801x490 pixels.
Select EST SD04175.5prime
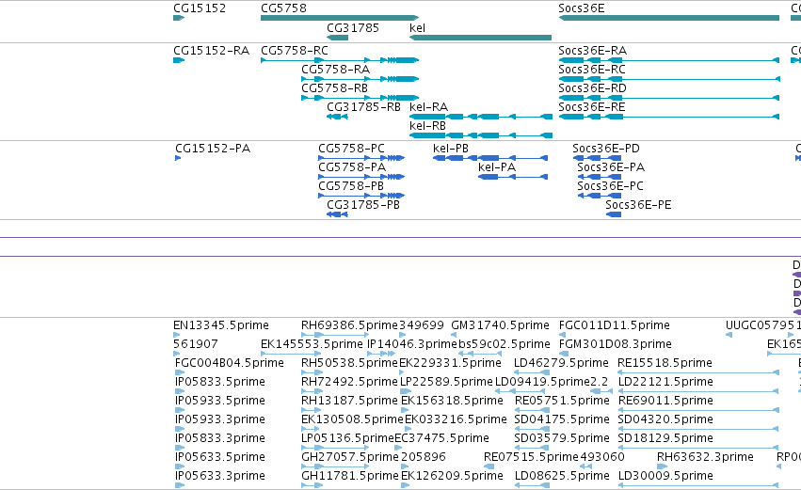[562, 420]
